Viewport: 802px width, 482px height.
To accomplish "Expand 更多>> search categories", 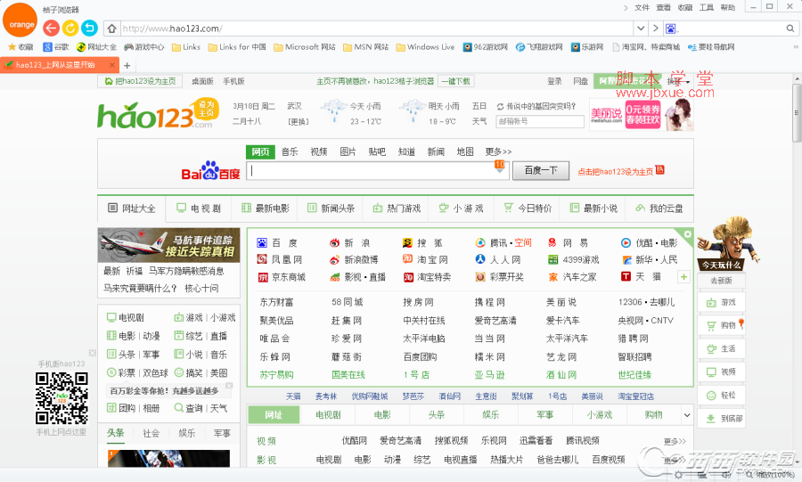I will (x=498, y=151).
